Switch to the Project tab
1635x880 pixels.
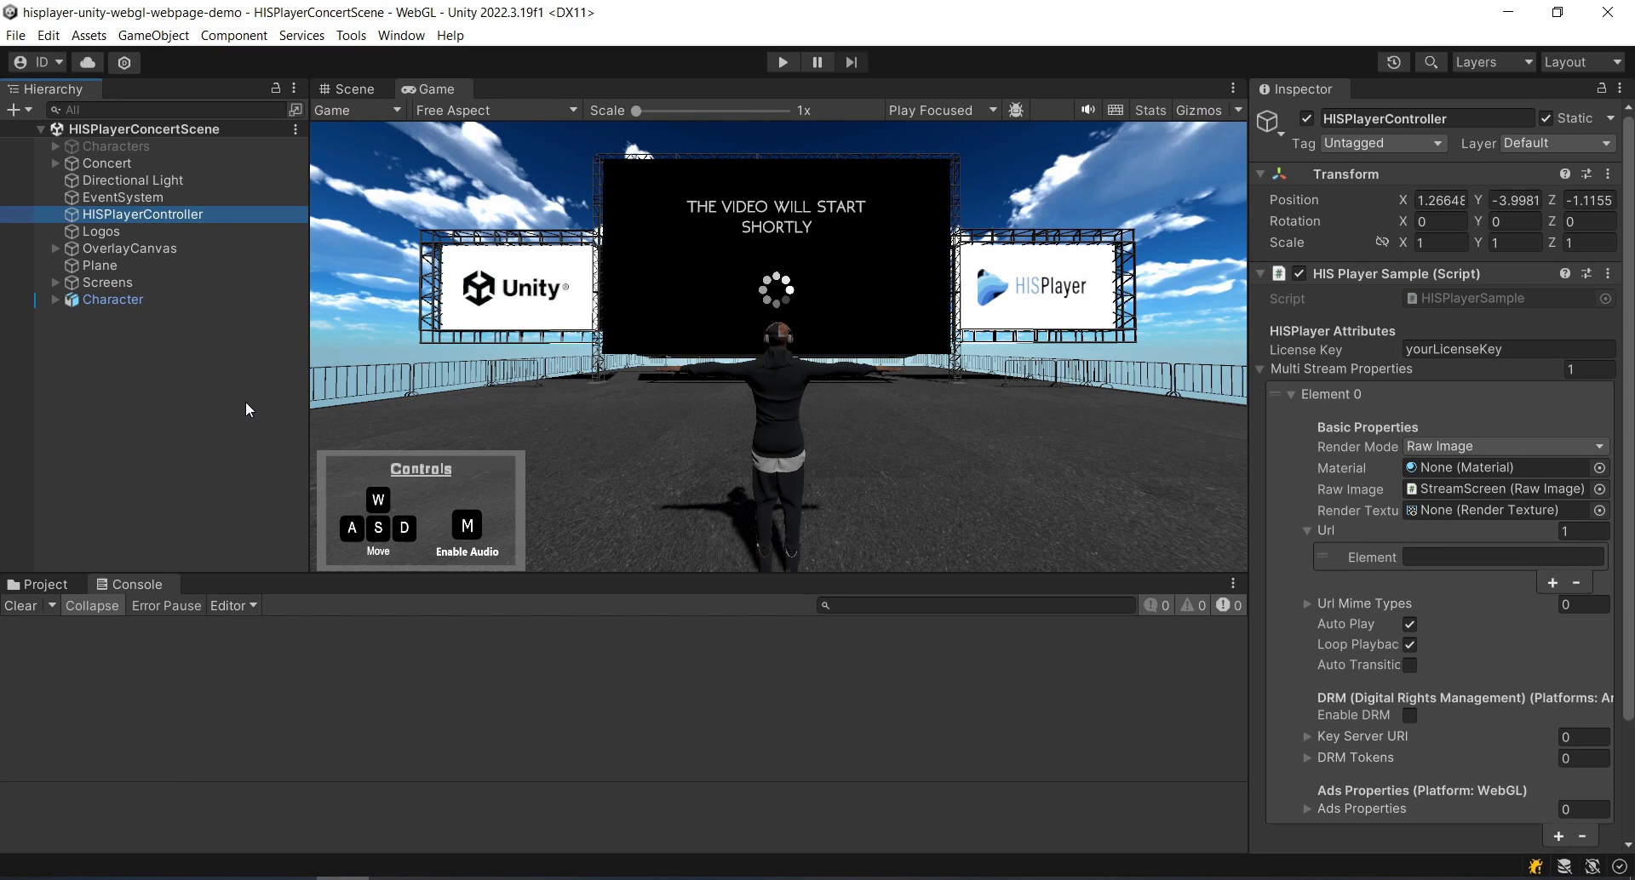pyautogui.click(x=37, y=585)
